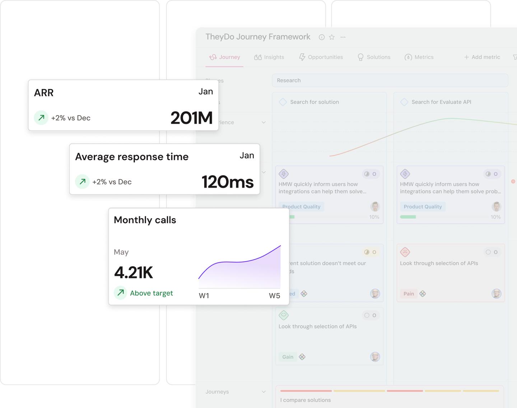This screenshot has height=408, width=517.
Task: Click the smiley gain icon on bottom card
Action: pos(284,315)
